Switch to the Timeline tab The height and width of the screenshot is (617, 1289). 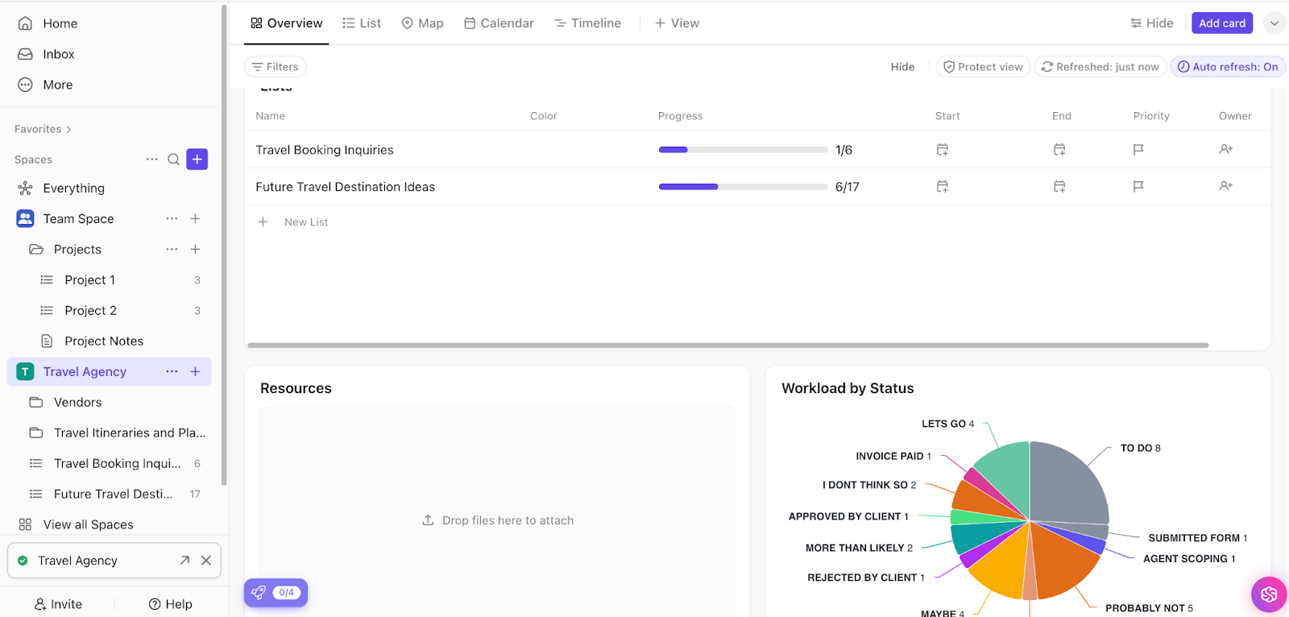(x=587, y=23)
